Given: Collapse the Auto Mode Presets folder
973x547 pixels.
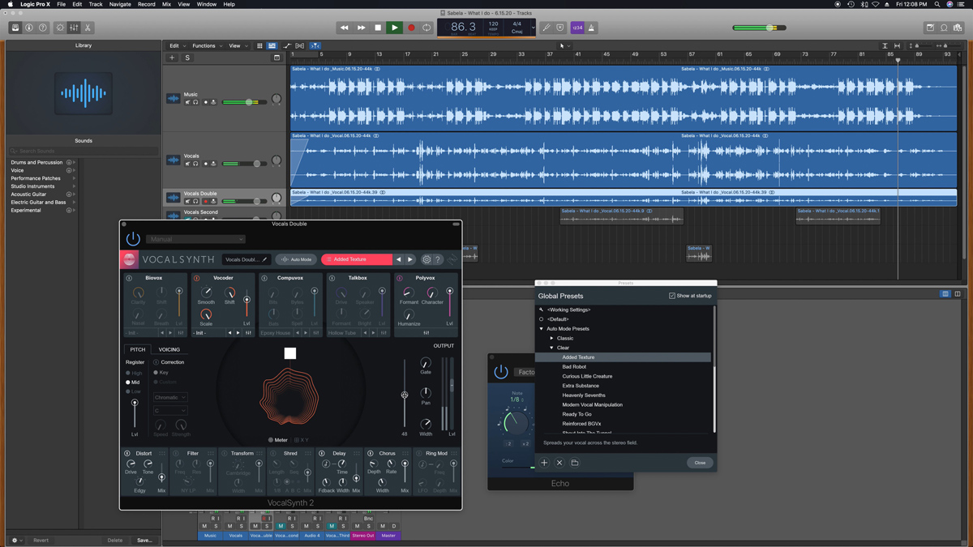Looking at the screenshot, I should [x=542, y=329].
